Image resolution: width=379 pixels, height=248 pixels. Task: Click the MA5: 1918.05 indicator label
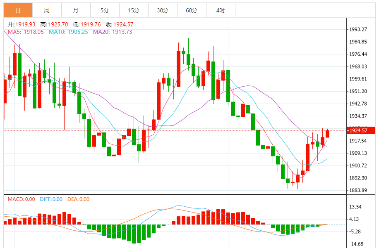pyautogui.click(x=26, y=32)
